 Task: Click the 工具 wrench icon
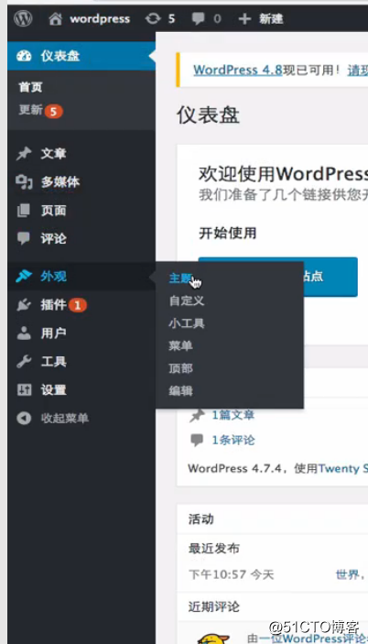[24, 362]
